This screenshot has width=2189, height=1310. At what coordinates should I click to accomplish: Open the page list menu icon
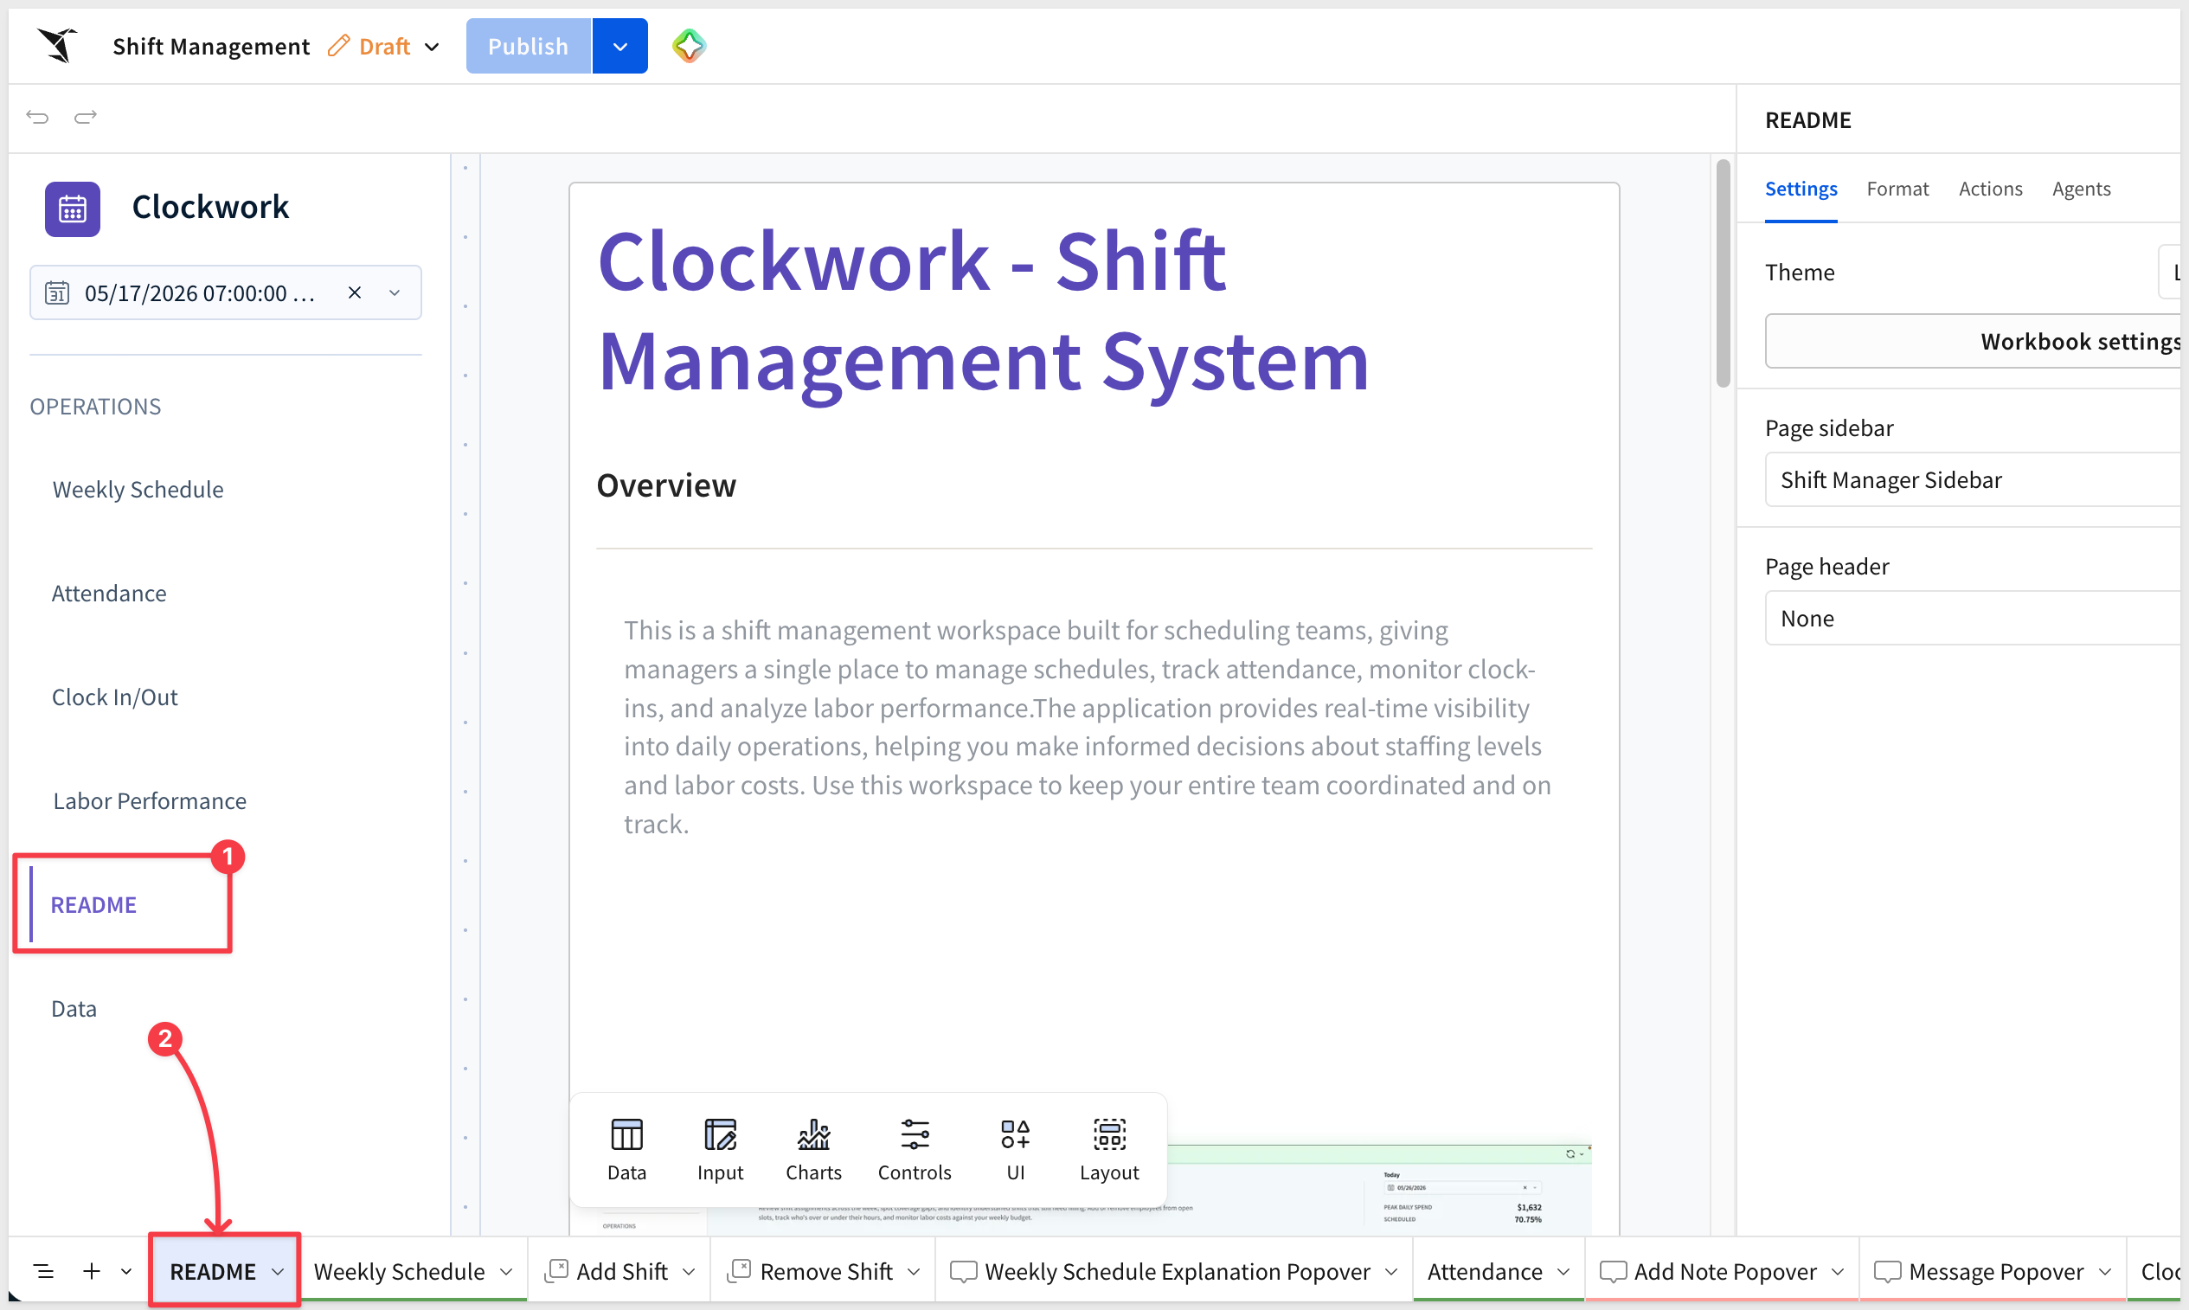43,1271
